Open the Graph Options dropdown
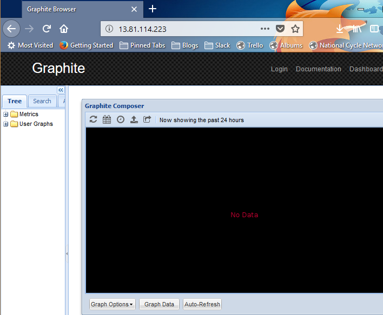This screenshot has height=315, width=383. point(112,304)
